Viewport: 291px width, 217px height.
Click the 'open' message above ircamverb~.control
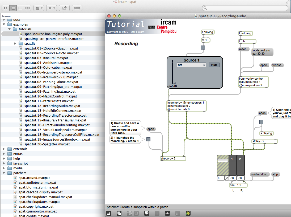264,65
